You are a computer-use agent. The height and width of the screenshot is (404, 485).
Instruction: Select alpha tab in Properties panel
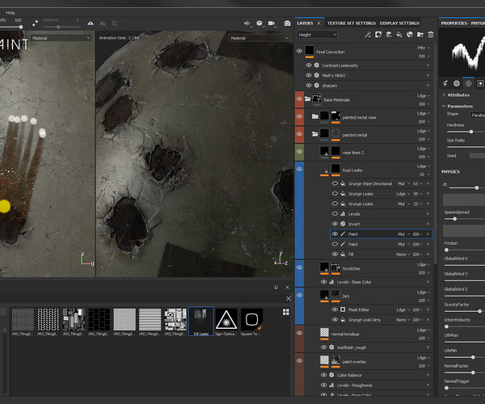(457, 83)
